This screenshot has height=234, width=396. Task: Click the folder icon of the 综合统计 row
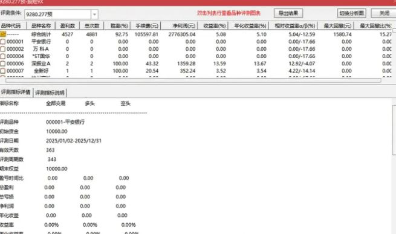tap(3, 34)
